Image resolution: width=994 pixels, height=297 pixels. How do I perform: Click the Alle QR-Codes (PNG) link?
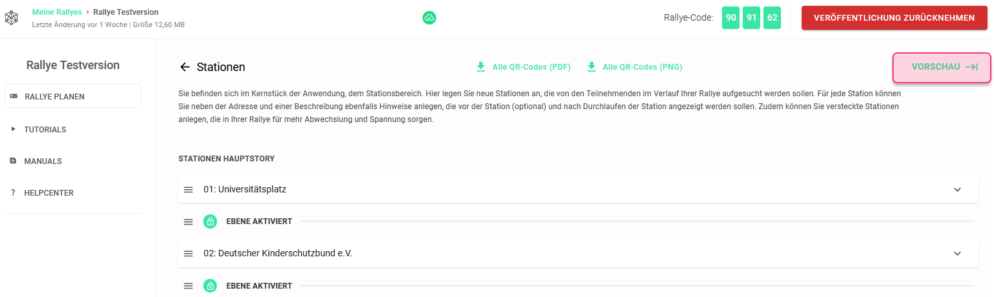click(x=634, y=67)
